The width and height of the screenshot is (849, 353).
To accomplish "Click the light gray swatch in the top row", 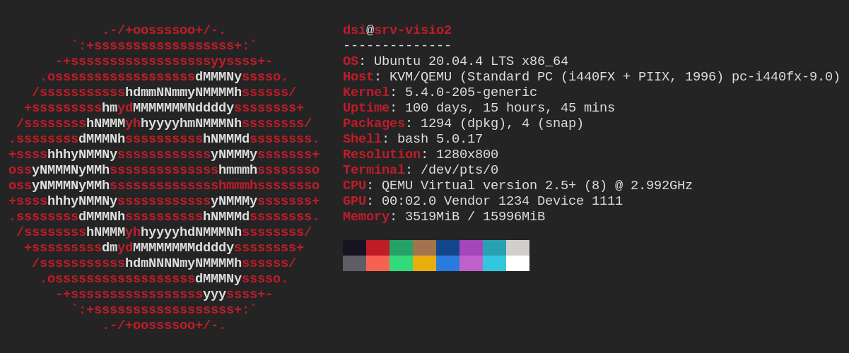I will [517, 248].
